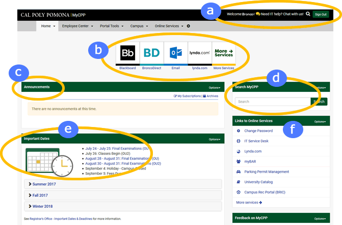Open July 24 - July 25 Final Examinations link
The image size is (342, 225).
pos(117,148)
